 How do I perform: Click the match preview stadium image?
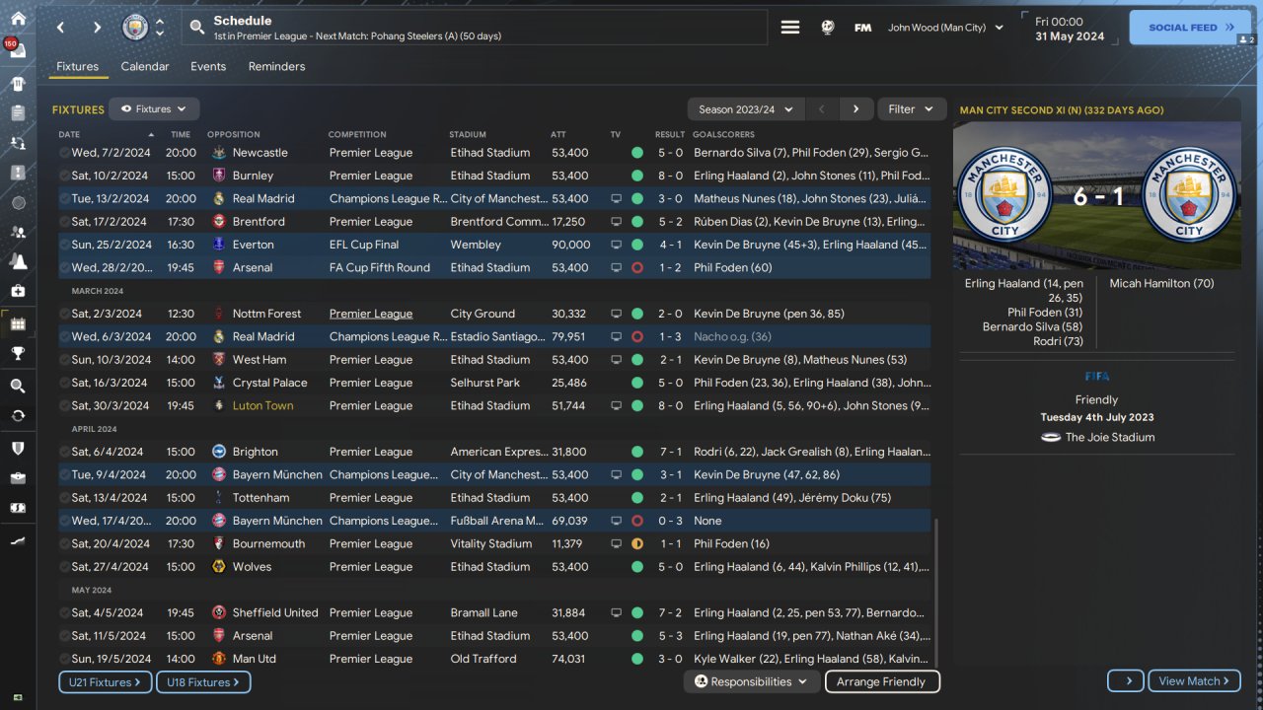pyautogui.click(x=1097, y=196)
